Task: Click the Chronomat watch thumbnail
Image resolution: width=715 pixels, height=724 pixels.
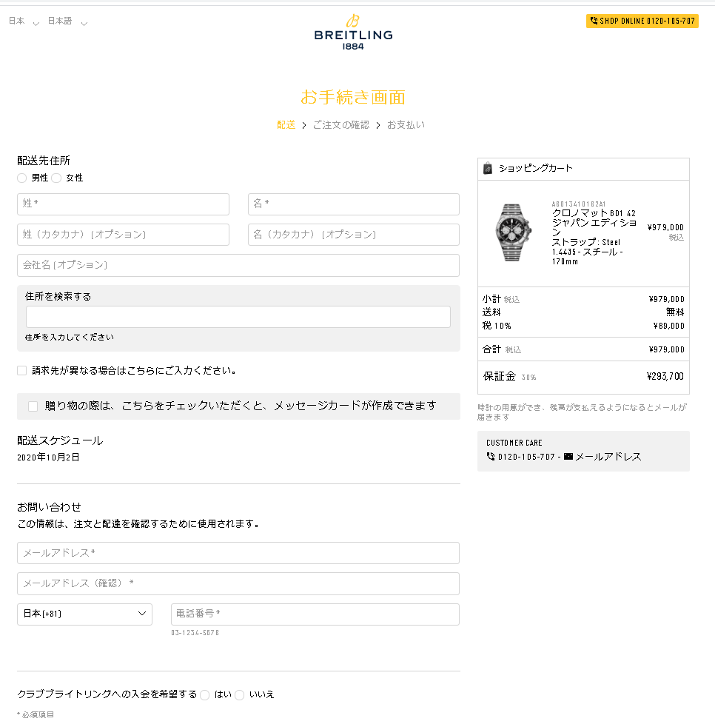Action: 513,232
